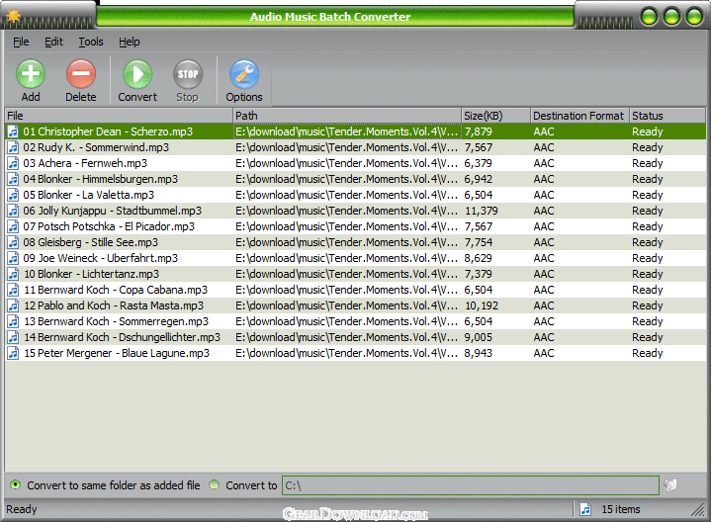This screenshot has height=522, width=711.
Task: Sort by the Path column header
Action: [x=347, y=116]
